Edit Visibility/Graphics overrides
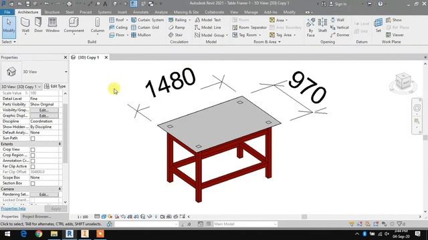This screenshot has width=428, height=240. pos(44,110)
